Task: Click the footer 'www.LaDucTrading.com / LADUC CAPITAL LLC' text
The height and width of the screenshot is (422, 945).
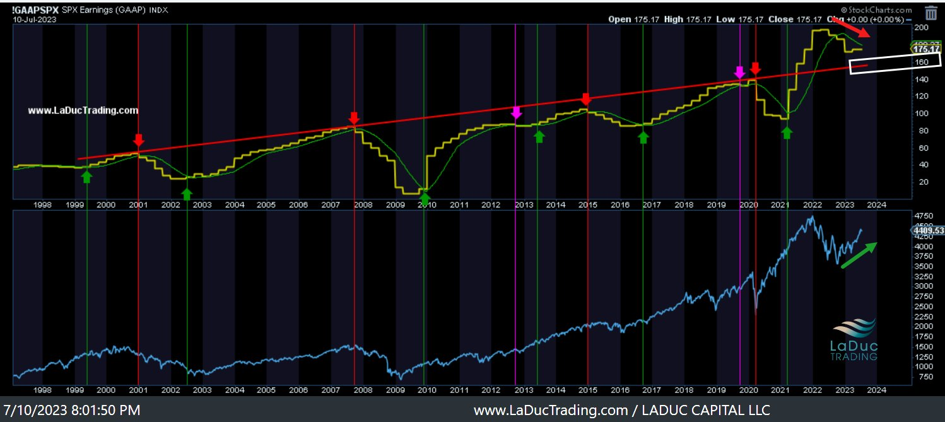Action: tap(621, 410)
